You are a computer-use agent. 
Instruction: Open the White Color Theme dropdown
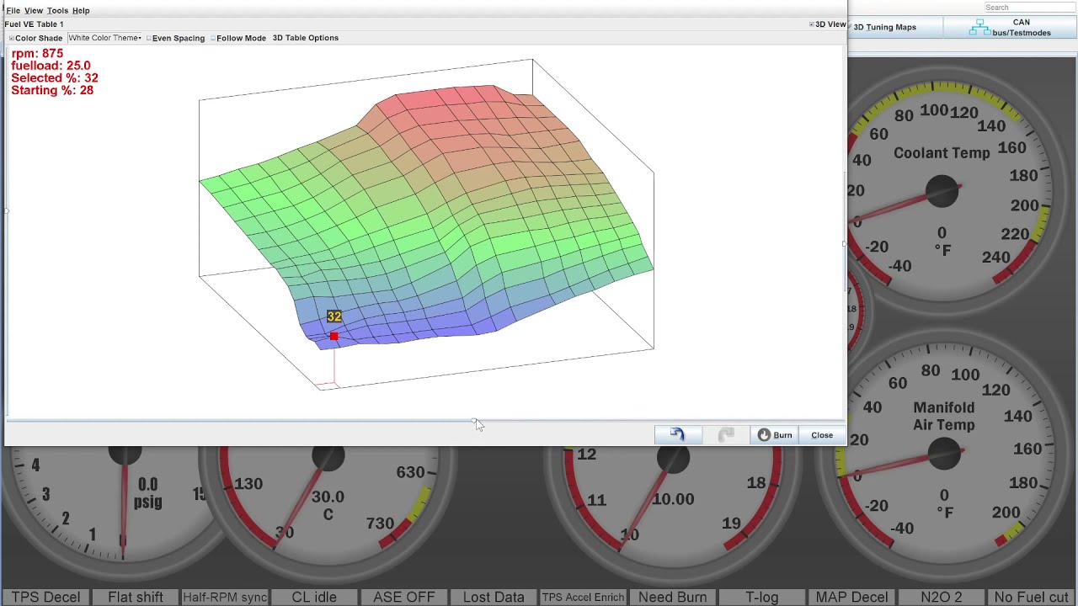point(104,38)
